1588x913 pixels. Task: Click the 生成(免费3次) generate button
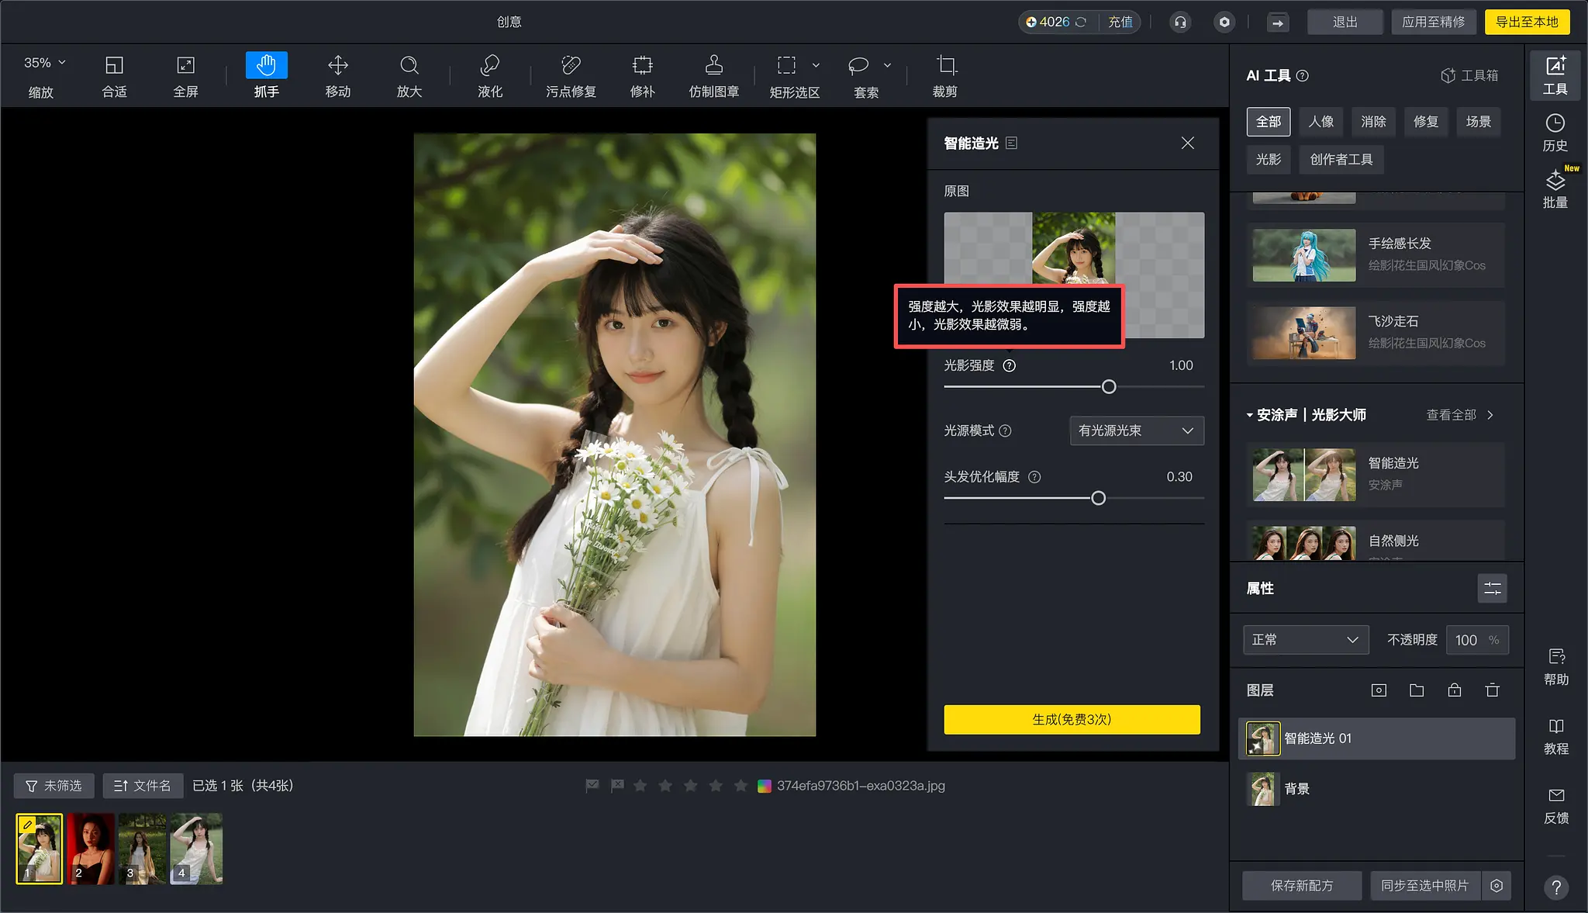[1071, 719]
